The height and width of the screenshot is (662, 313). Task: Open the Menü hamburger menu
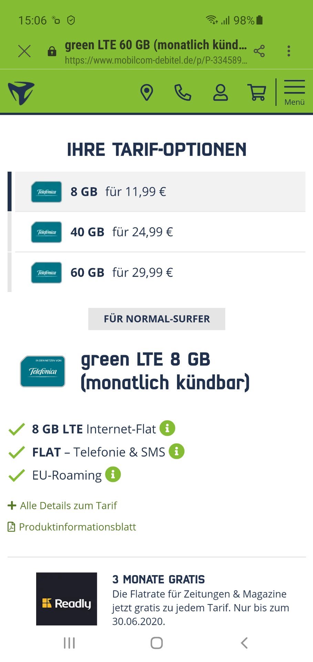pyautogui.click(x=294, y=92)
